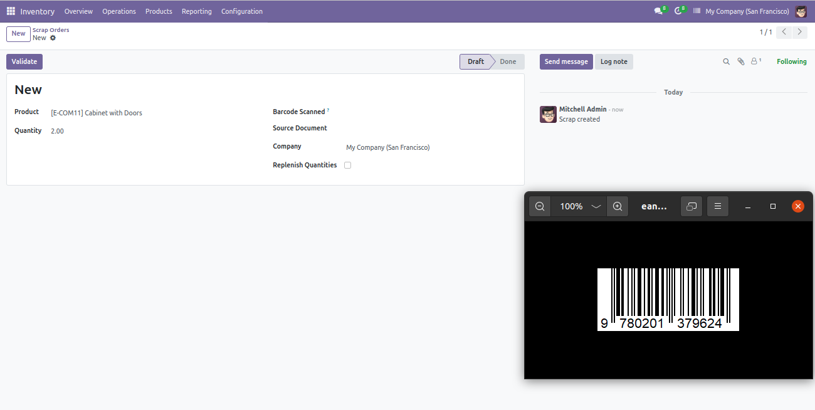Zoom in in the image viewer
The image size is (815, 410).
618,206
